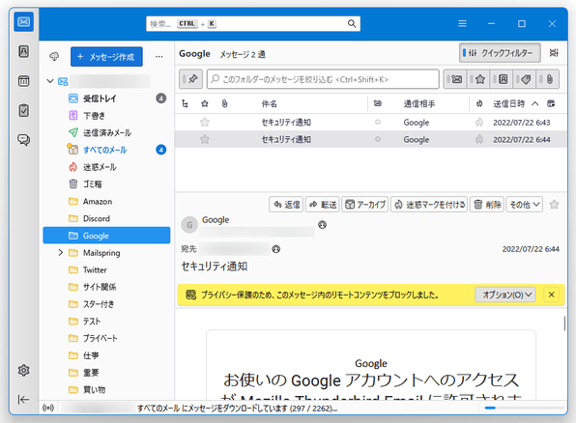Sort by 通信相手 column header

[419, 104]
